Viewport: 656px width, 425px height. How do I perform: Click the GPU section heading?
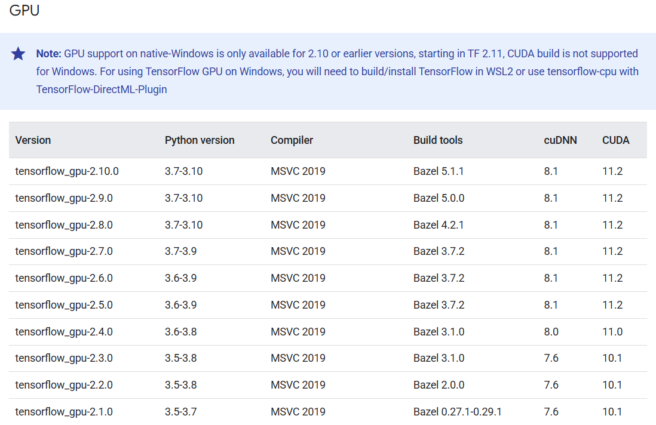coord(24,11)
